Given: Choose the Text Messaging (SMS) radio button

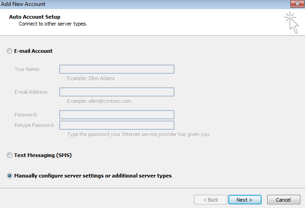Looking at the screenshot, I should pyautogui.click(x=10, y=156).
